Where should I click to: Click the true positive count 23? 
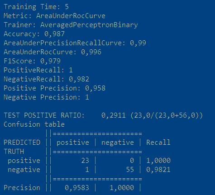click(85, 161)
